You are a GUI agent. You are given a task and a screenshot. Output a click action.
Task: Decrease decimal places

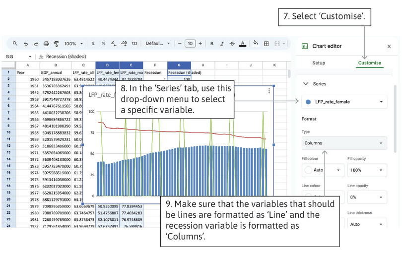tap(114, 44)
